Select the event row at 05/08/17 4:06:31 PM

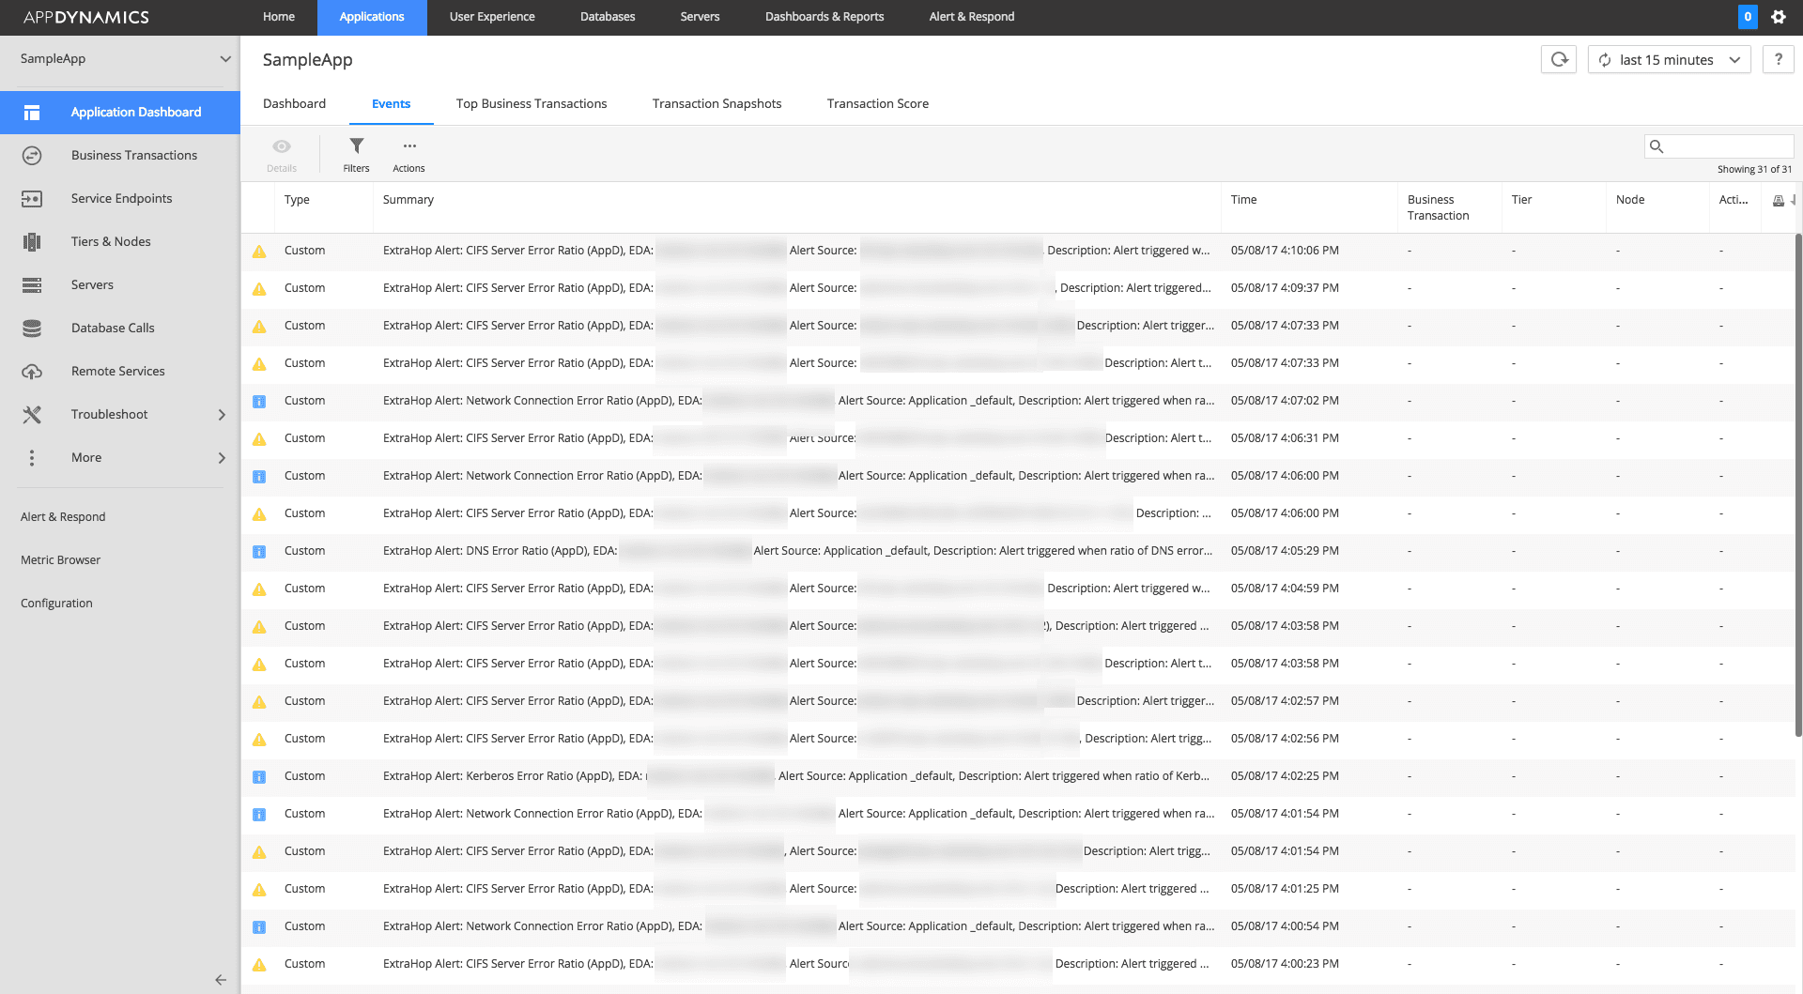[1018, 439]
